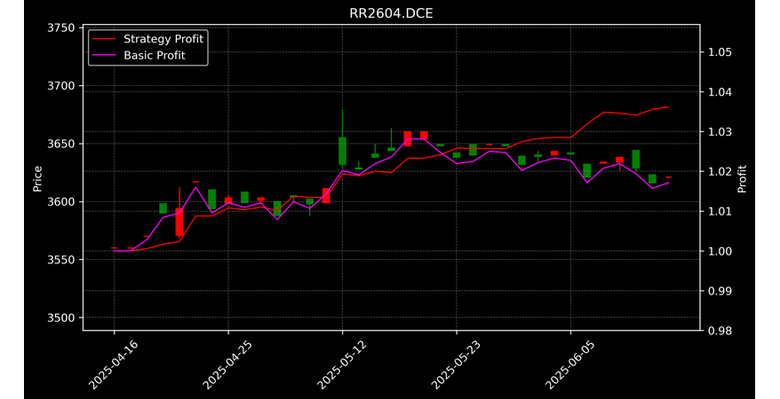Click the 3500 price tick label
This screenshot has height=399, width=780.
[60, 318]
